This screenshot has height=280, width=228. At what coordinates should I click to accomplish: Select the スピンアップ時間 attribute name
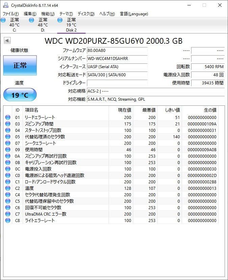coord(39,124)
